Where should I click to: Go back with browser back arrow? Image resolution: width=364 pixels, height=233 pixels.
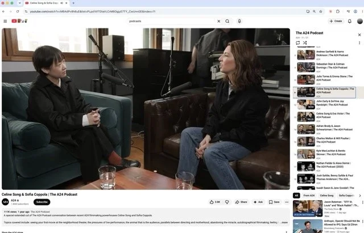(x=3, y=11)
